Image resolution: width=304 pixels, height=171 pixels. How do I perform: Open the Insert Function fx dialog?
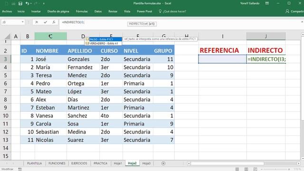pyautogui.click(x=54, y=22)
